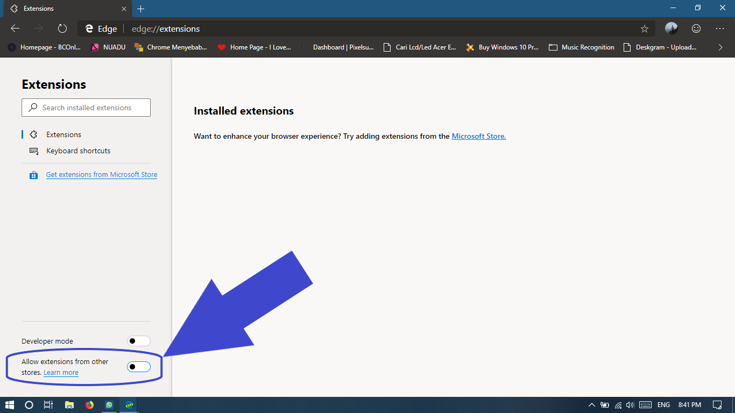Reload the page with refresh icon

pos(62,29)
